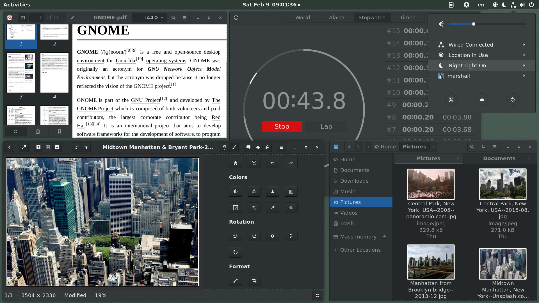The image size is (539, 303).
Task: Click the Lap button on stopwatch
Action: click(326, 126)
